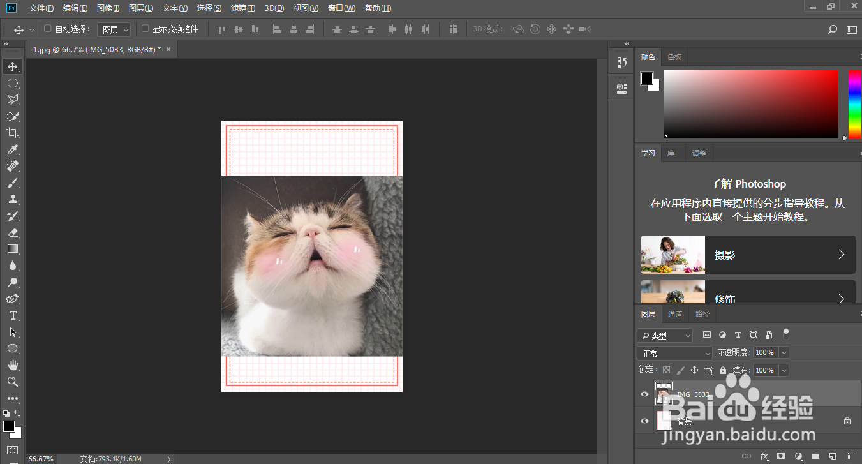The width and height of the screenshot is (862, 464).
Task: Open the 不透明度 opacity dropdown arrow
Action: (x=784, y=352)
